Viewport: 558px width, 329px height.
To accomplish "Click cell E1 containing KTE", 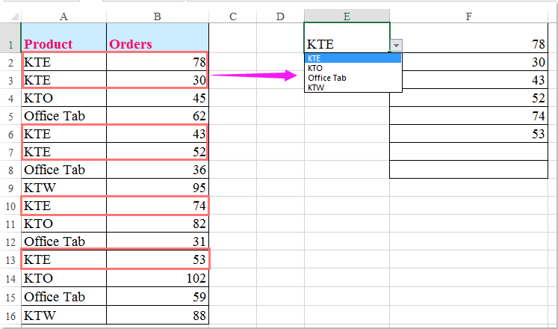I will tap(344, 44).
